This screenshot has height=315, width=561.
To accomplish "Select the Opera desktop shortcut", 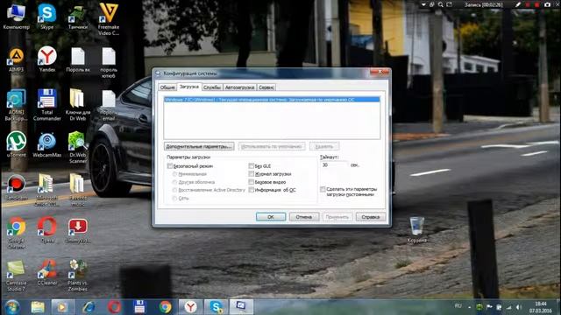I will [x=46, y=229].
